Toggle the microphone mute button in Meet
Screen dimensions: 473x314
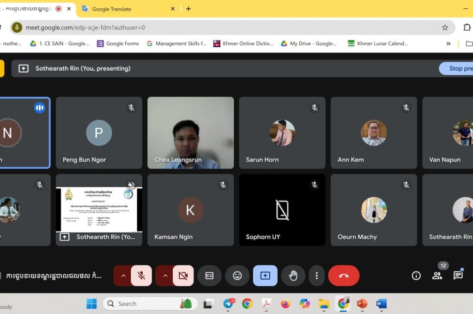click(x=141, y=275)
